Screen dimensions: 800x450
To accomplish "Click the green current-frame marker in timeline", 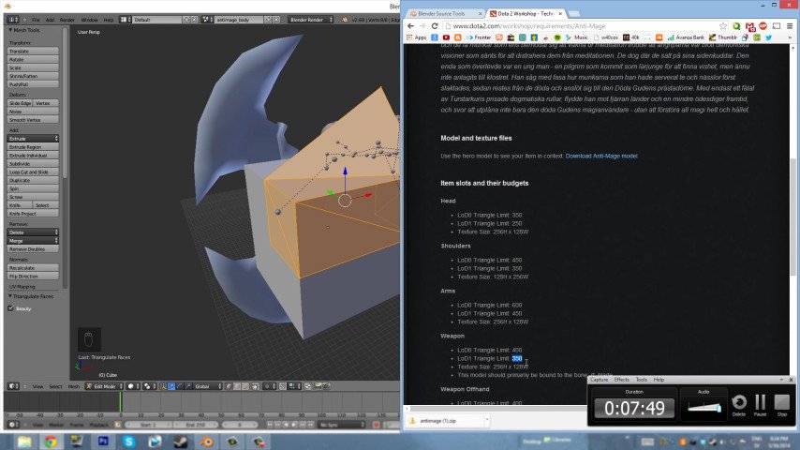I will click(x=121, y=401).
